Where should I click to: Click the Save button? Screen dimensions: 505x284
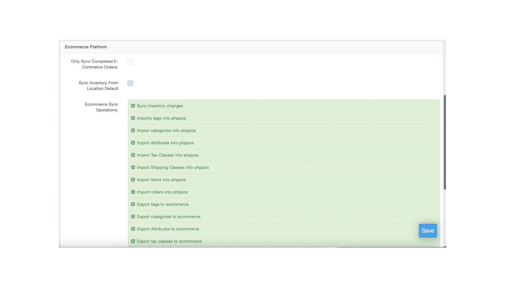428,231
